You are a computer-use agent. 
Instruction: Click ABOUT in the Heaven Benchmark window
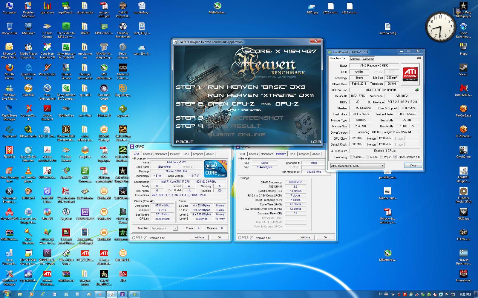click(184, 142)
